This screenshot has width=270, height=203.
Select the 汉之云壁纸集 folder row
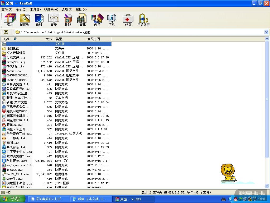coord(56,53)
